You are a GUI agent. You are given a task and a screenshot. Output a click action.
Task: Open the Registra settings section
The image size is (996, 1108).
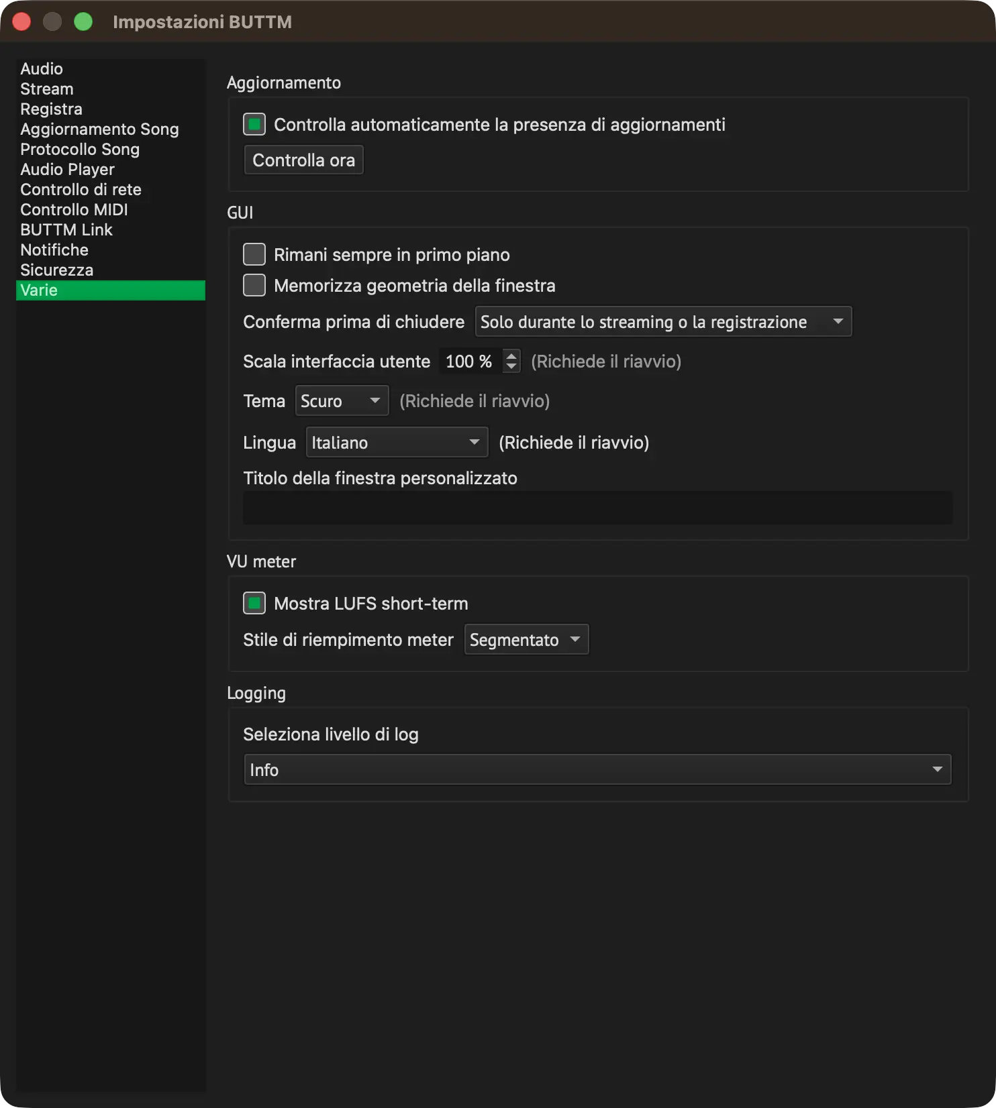pyautogui.click(x=111, y=109)
